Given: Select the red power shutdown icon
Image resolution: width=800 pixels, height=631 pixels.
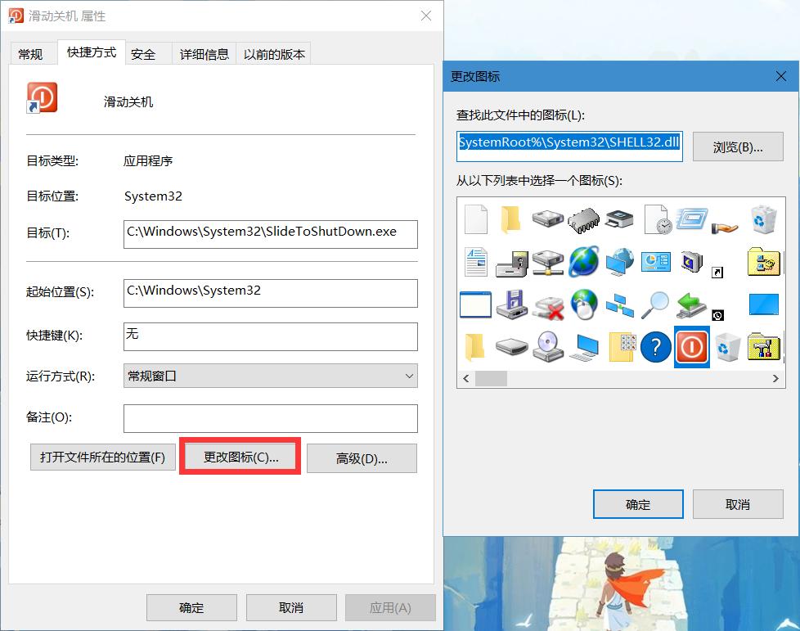Looking at the screenshot, I should point(691,347).
